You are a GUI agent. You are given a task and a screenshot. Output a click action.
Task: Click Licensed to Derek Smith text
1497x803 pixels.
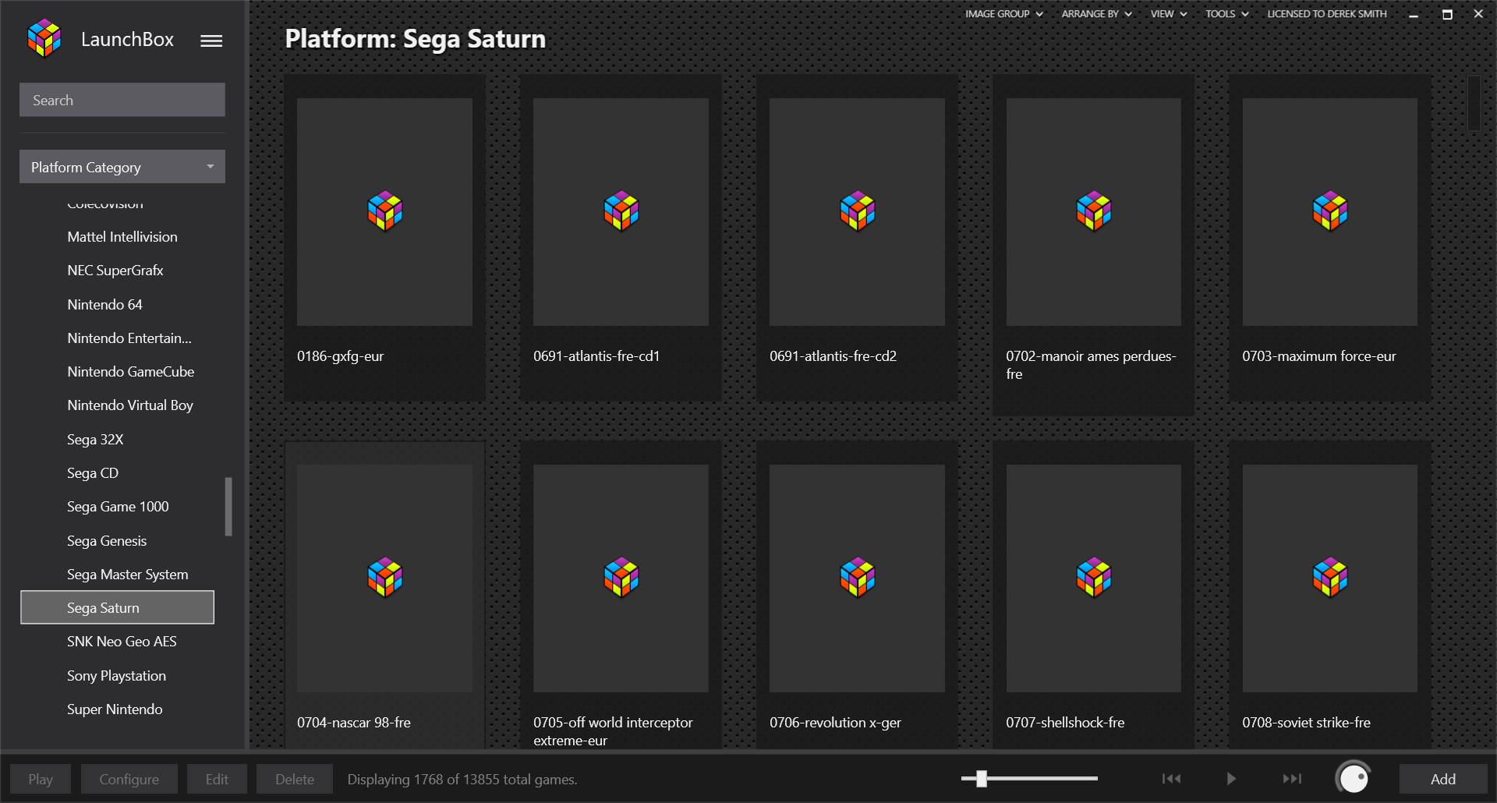click(1326, 14)
